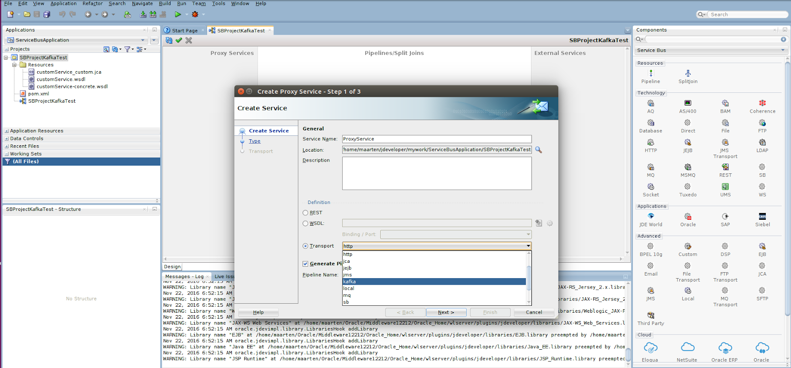Screen dimensions: 791x368
Task: Open the Refactor menu
Action: coord(92,3)
